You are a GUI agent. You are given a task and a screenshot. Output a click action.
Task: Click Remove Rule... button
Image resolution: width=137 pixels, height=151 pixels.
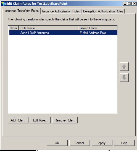coord(65,120)
